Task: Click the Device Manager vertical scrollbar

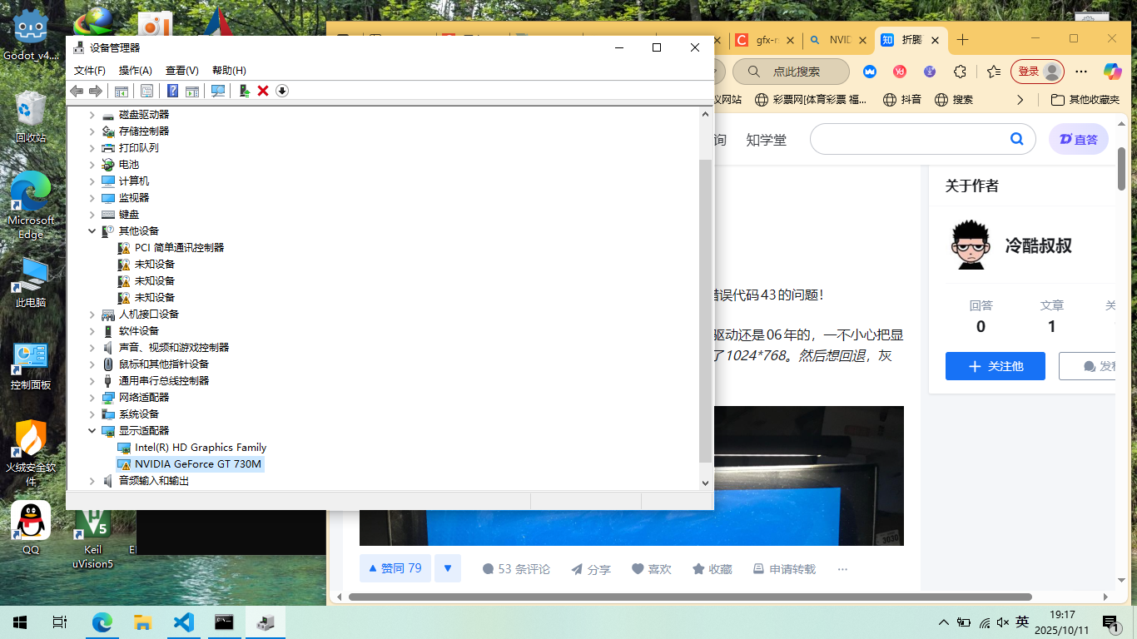Action: pyautogui.click(x=706, y=310)
